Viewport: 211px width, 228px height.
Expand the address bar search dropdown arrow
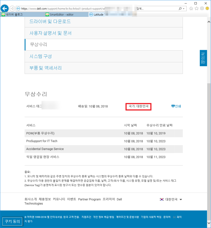(x=184, y=9)
